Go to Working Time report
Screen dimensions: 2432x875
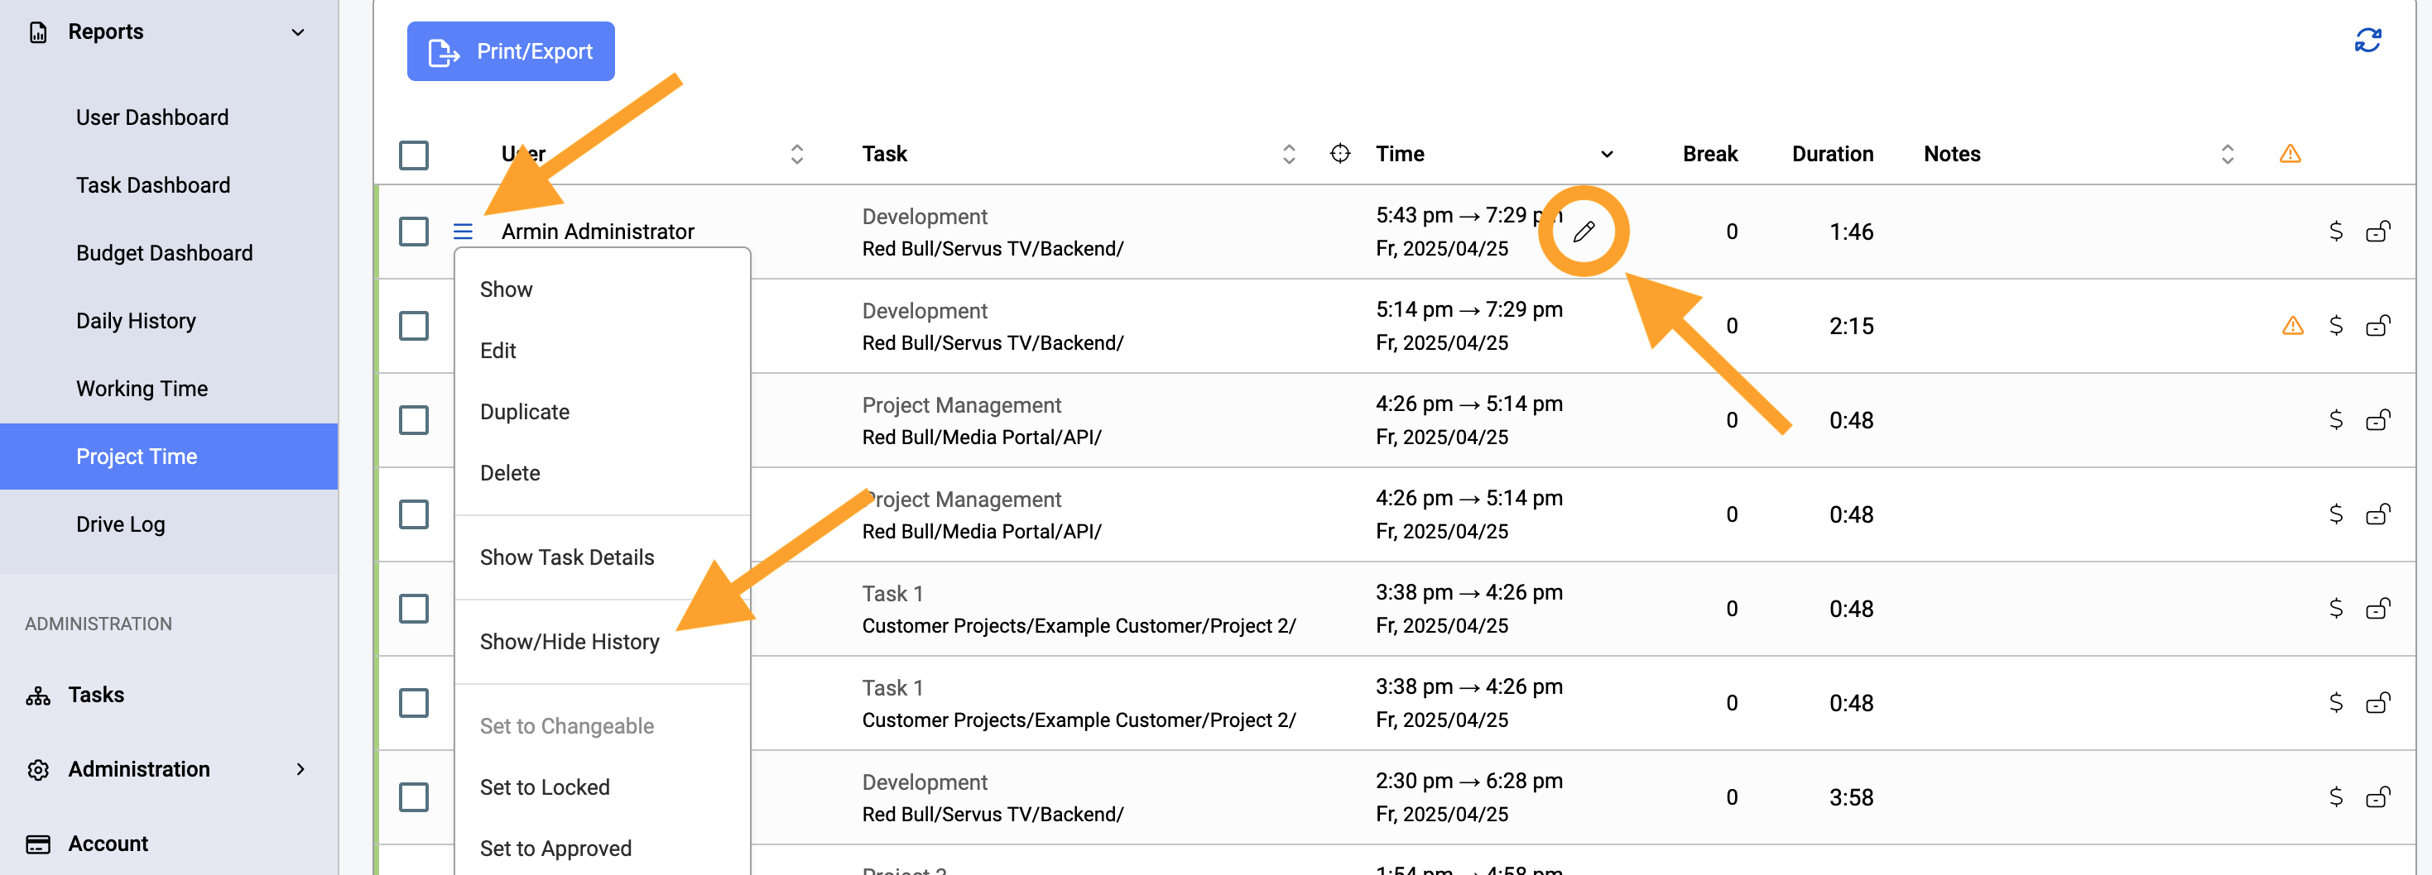tap(142, 390)
